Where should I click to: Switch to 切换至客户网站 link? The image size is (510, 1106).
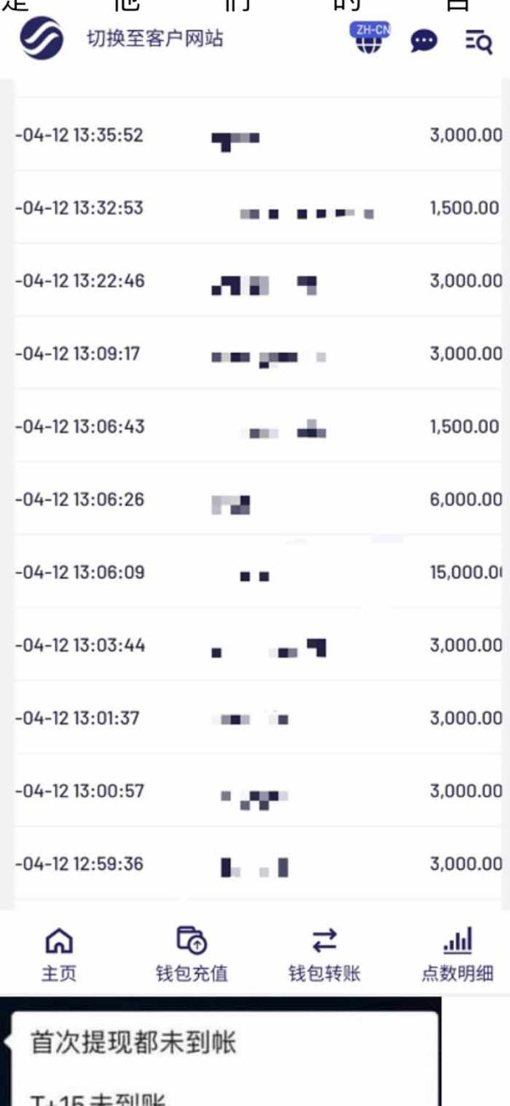(x=155, y=39)
